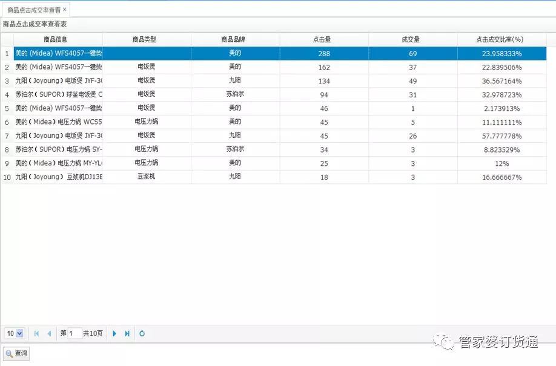Click row number 2 cell
The width and height of the screenshot is (556, 366).
pos(7,67)
